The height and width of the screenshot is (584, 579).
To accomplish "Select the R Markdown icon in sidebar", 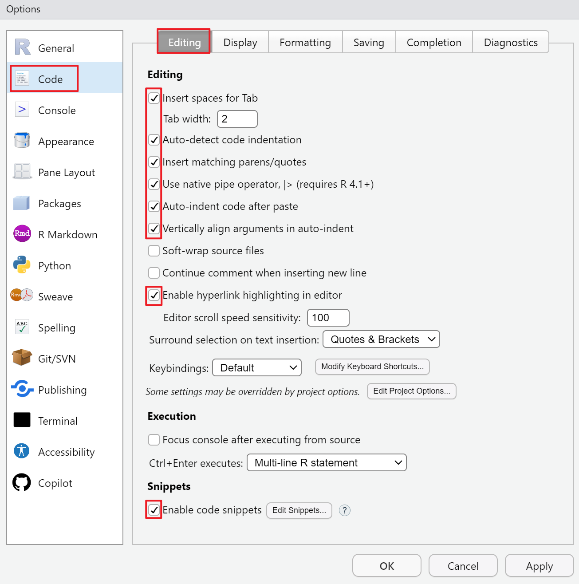I will (22, 233).
